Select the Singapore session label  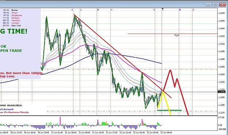click(17, 15)
